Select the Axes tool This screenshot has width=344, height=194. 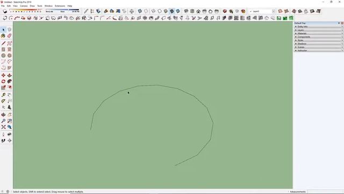click(3, 107)
